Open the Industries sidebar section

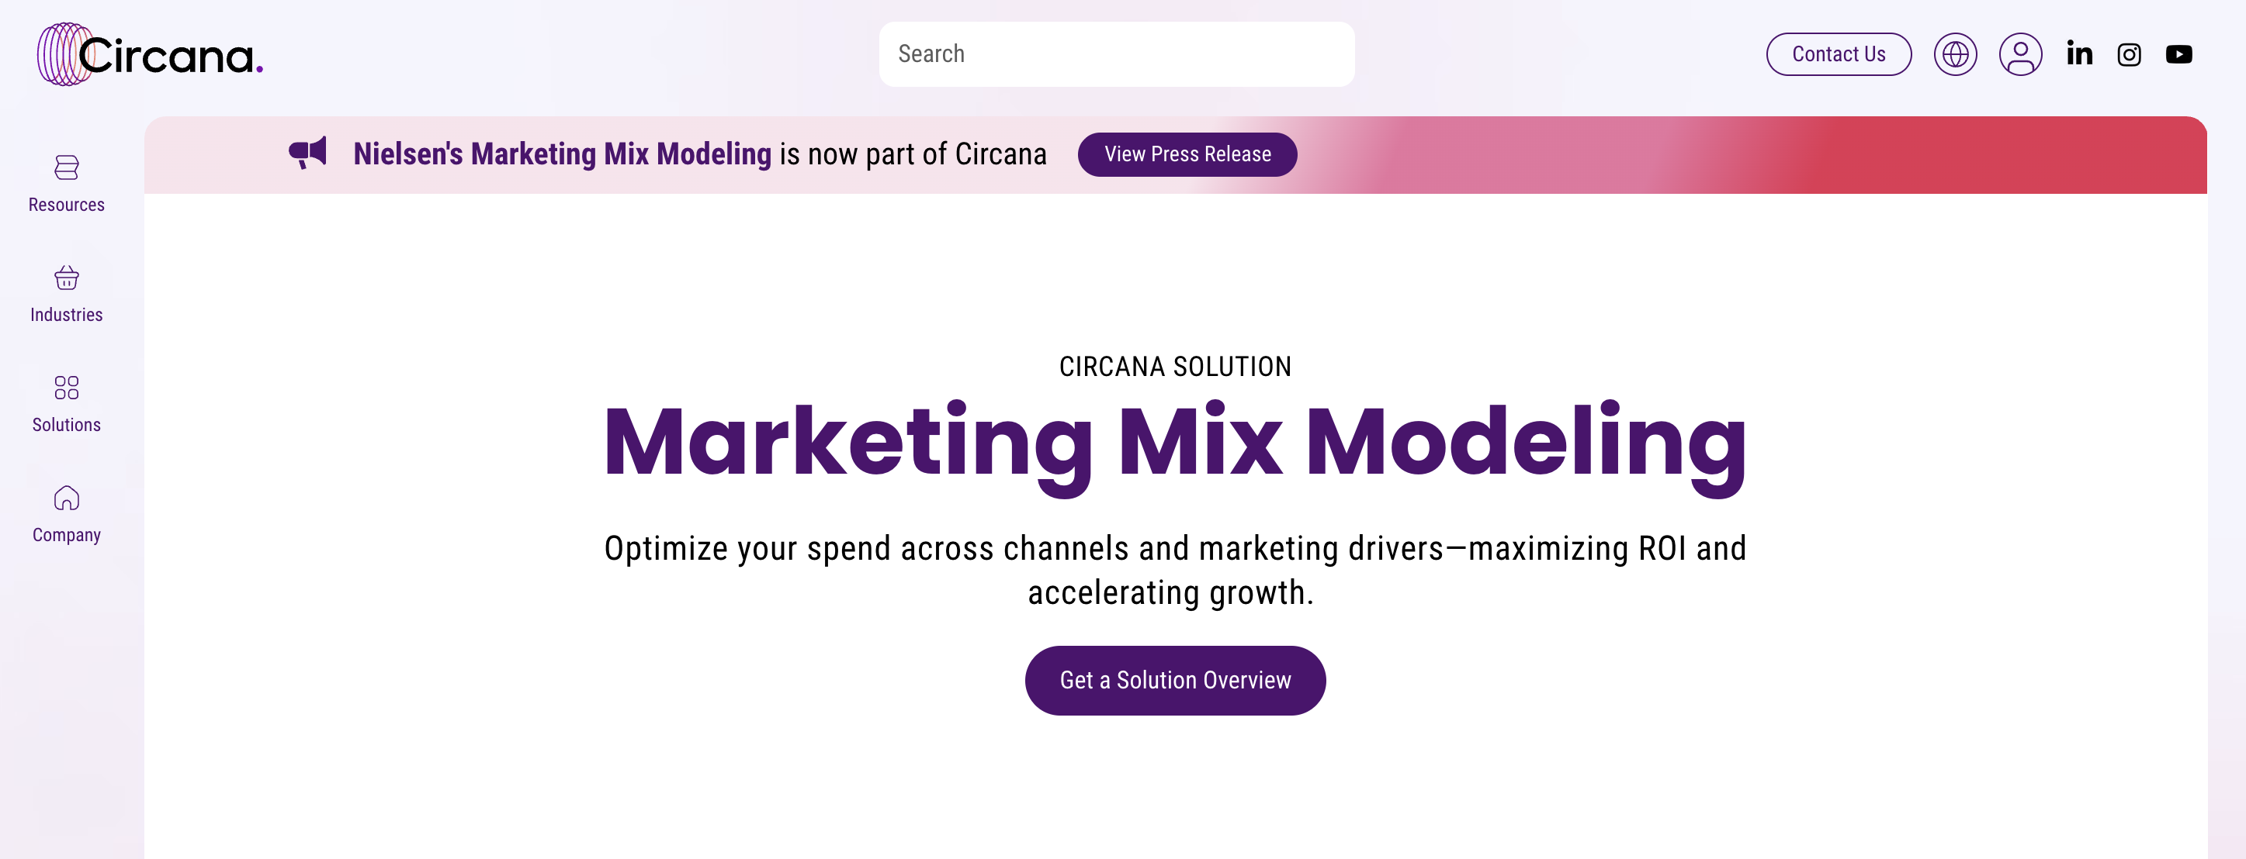tap(66, 315)
